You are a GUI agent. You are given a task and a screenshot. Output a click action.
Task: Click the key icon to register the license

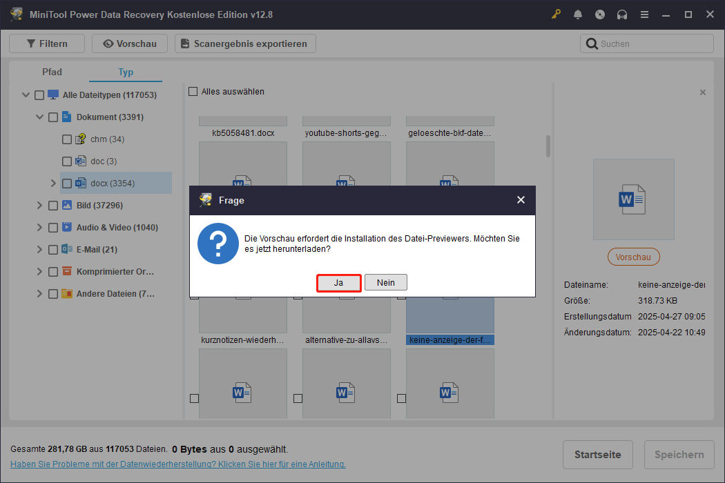(556, 14)
